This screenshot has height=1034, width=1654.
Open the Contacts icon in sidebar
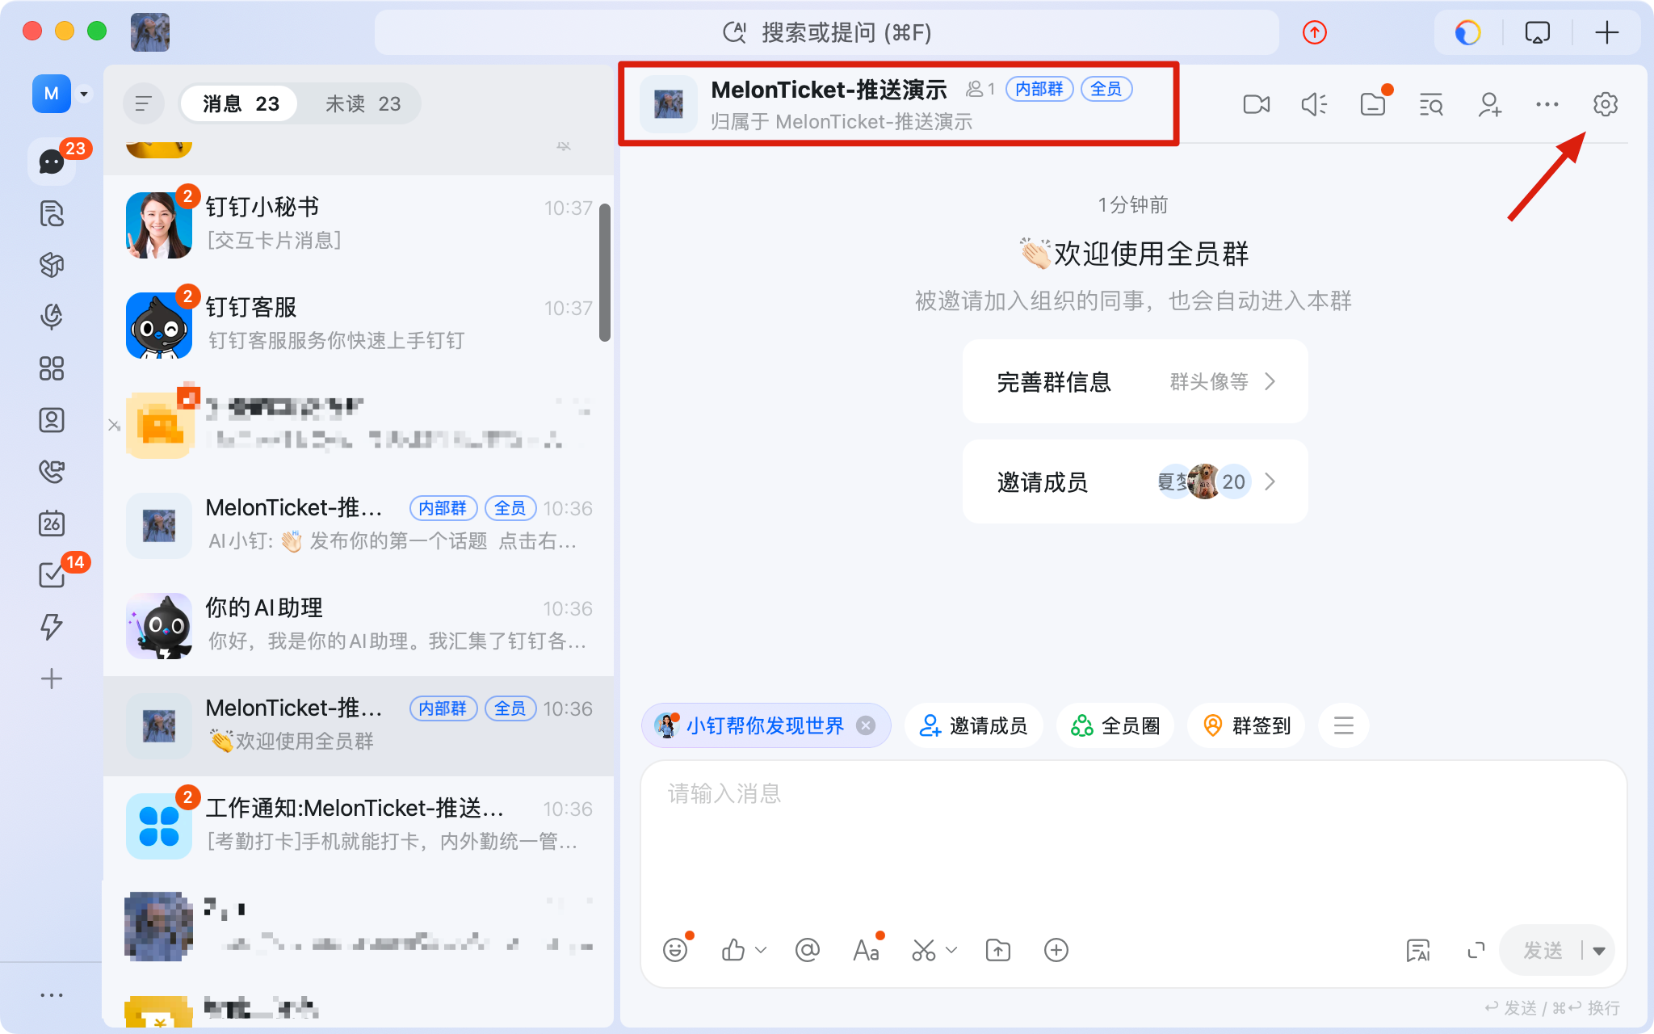(52, 420)
